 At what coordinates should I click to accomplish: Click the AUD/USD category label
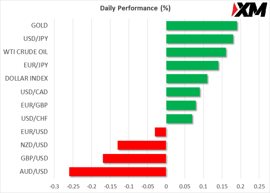tap(34, 171)
